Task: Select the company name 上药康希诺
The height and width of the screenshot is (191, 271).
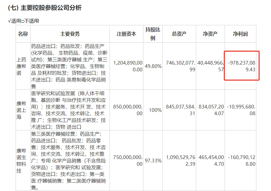Action: click(x=21, y=66)
